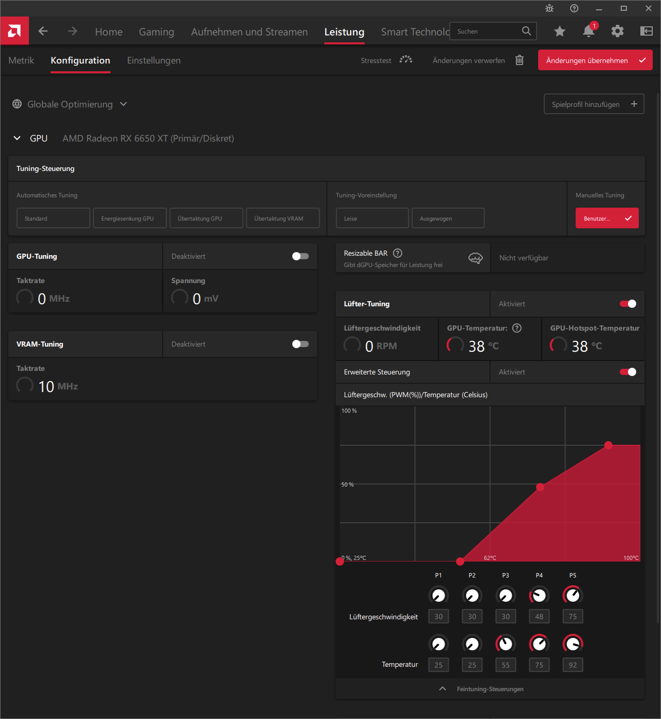Go back with the left arrow
This screenshot has height=719, width=661.
tap(43, 31)
